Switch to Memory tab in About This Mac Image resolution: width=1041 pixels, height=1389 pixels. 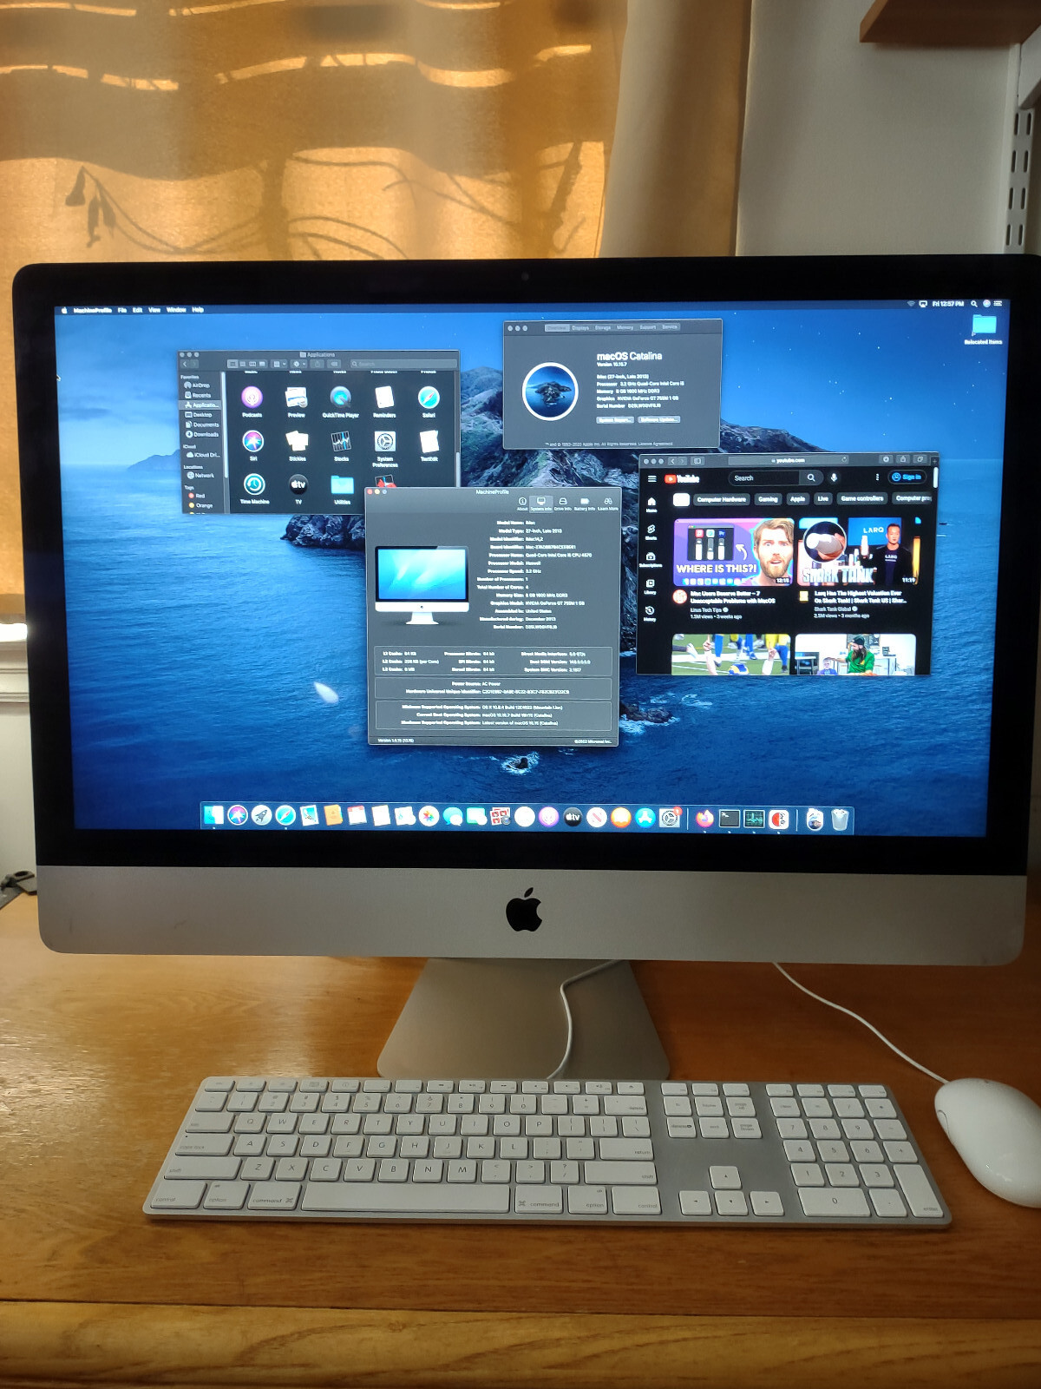(625, 328)
